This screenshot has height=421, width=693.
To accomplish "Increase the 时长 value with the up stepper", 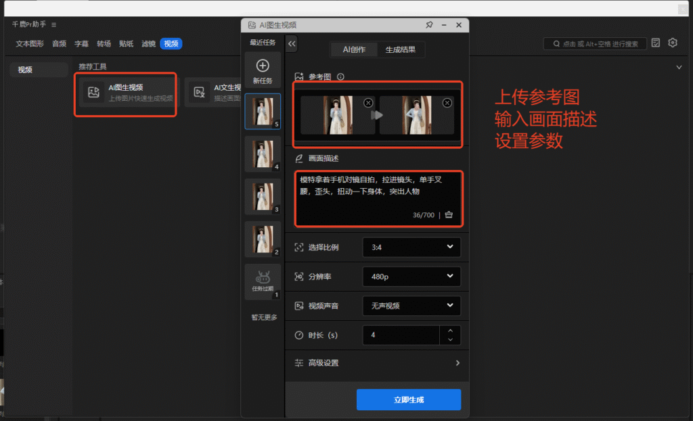I will 449,331.
